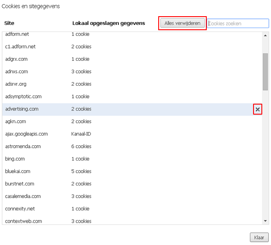Image resolution: width=271 pixels, height=245 pixels.
Task: Select the contextweb.com site entry
Action: (24, 221)
